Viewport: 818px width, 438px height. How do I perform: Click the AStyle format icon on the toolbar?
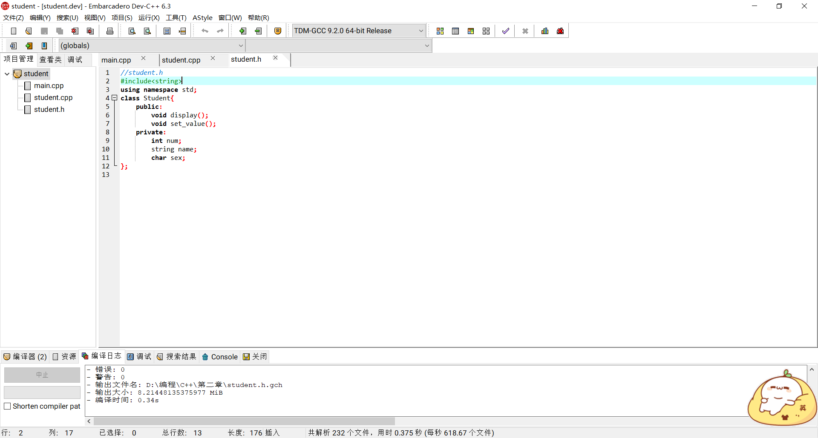click(277, 31)
